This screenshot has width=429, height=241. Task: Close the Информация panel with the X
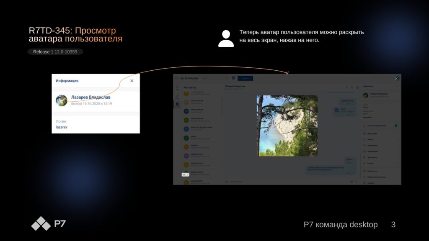click(x=132, y=81)
